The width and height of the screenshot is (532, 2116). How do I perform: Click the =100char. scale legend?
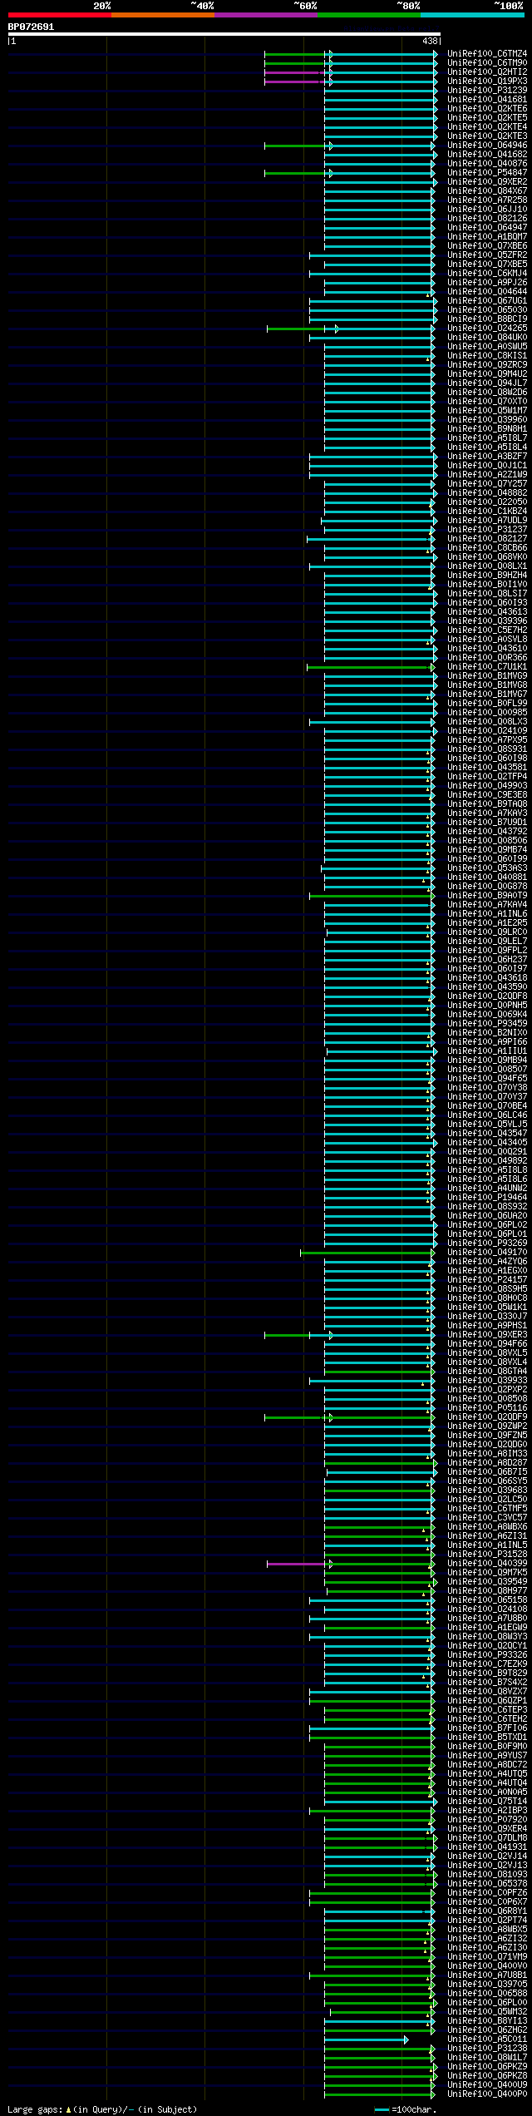click(x=405, y=2109)
